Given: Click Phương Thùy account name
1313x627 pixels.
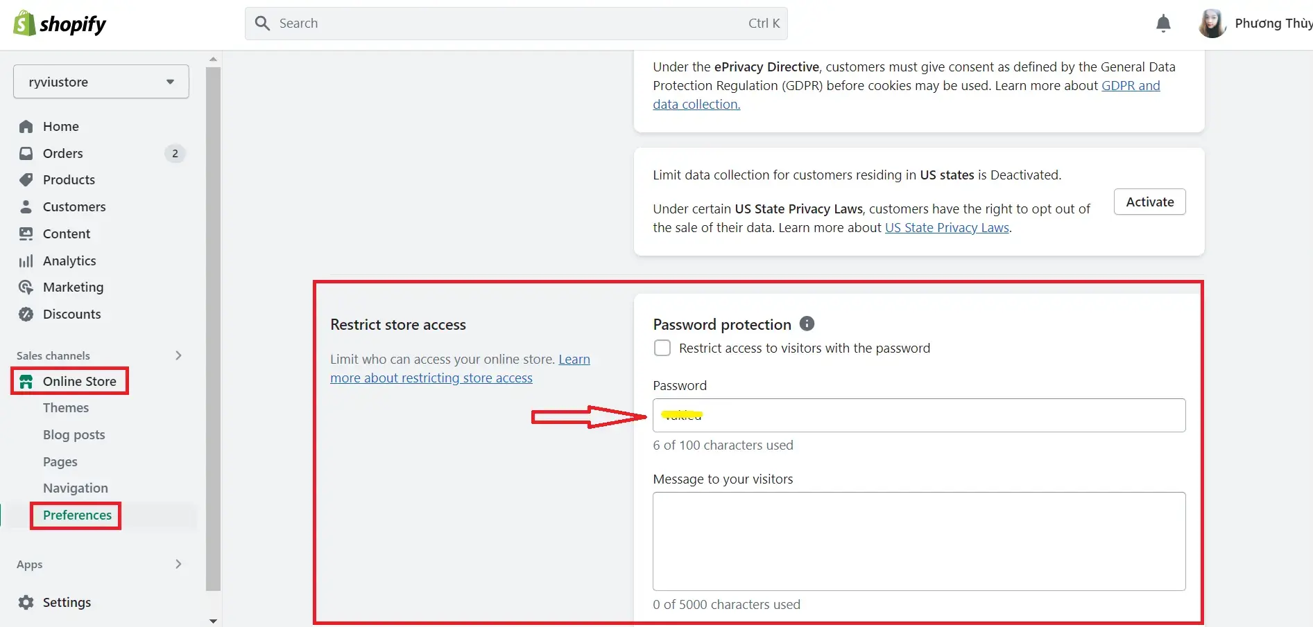Looking at the screenshot, I should (x=1273, y=24).
